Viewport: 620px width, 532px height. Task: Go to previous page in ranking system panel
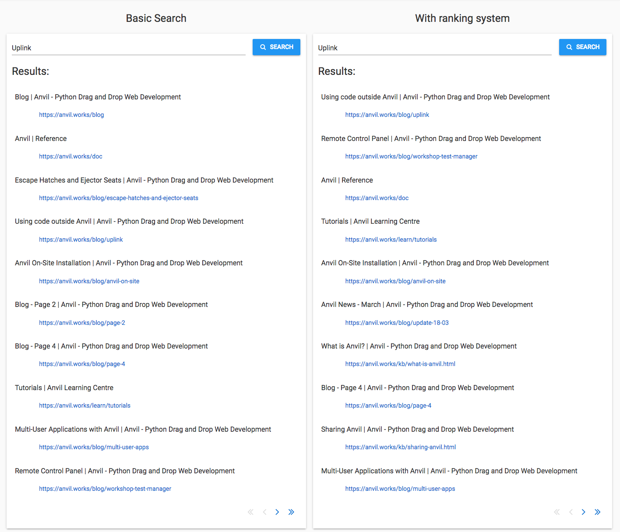(x=571, y=512)
